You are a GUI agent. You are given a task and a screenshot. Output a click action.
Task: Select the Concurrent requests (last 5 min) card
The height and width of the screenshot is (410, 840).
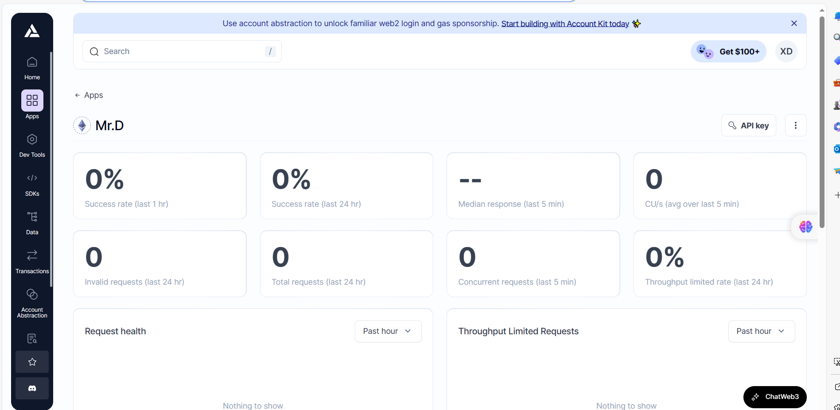pyautogui.click(x=533, y=264)
